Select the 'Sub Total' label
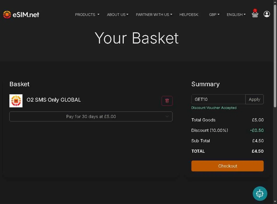This screenshot has width=277, height=204. pyautogui.click(x=201, y=141)
